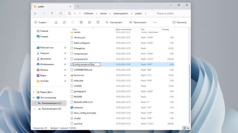
Task: Click phpmyadmin in breadcrumb path
Action: [121, 13]
